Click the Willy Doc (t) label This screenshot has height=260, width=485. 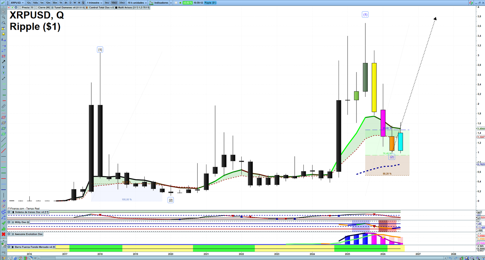click(x=22, y=222)
